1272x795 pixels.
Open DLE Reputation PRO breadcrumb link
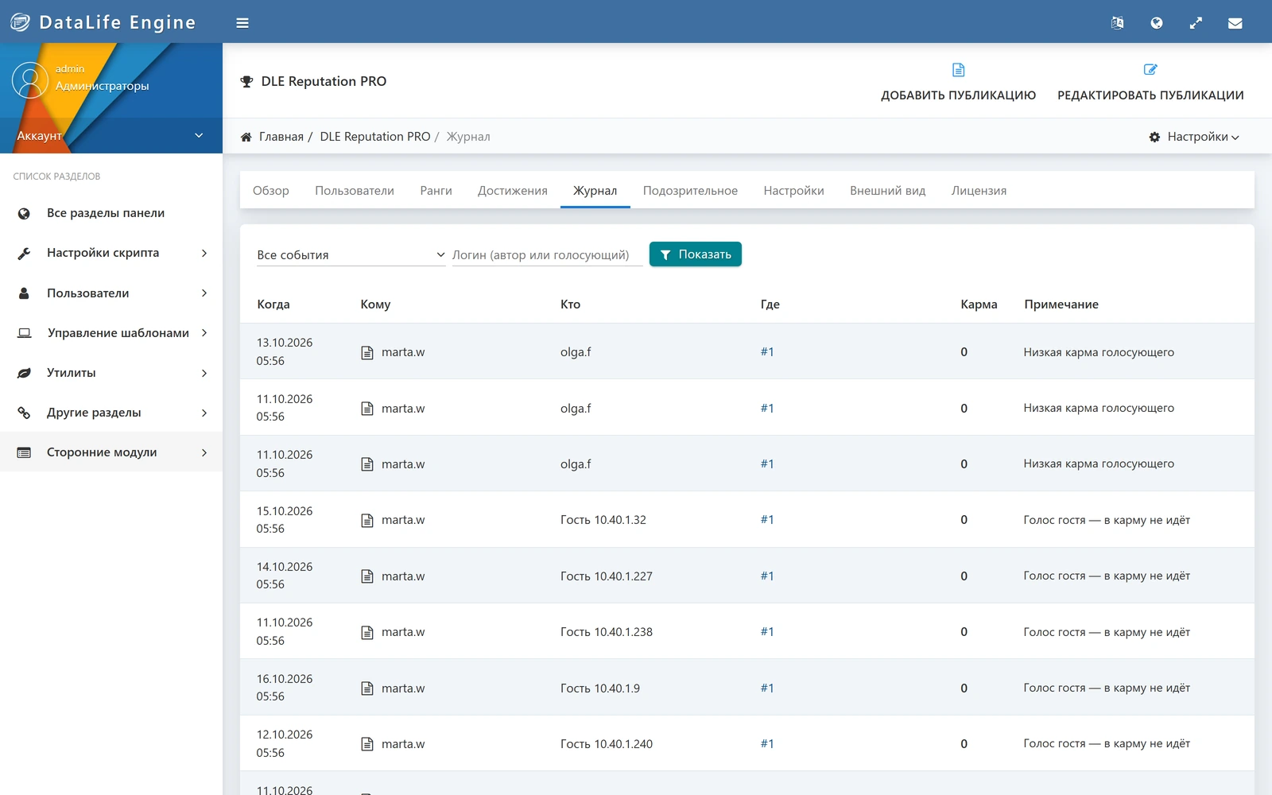[x=375, y=137]
